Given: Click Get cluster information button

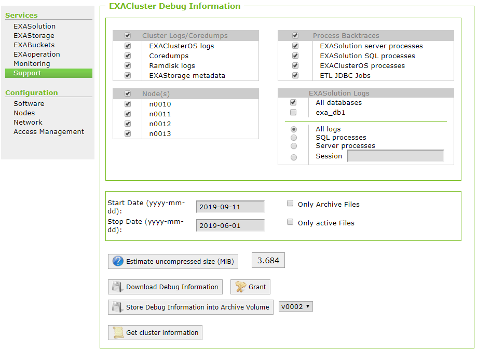Looking at the screenshot, I should 155,333.
